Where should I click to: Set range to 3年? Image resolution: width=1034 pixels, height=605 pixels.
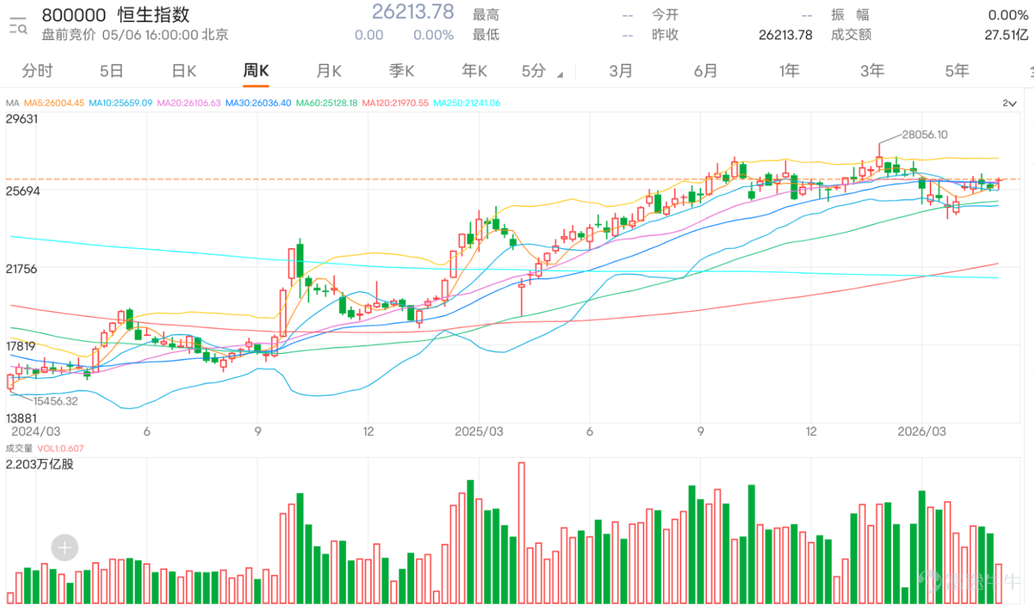(x=872, y=71)
